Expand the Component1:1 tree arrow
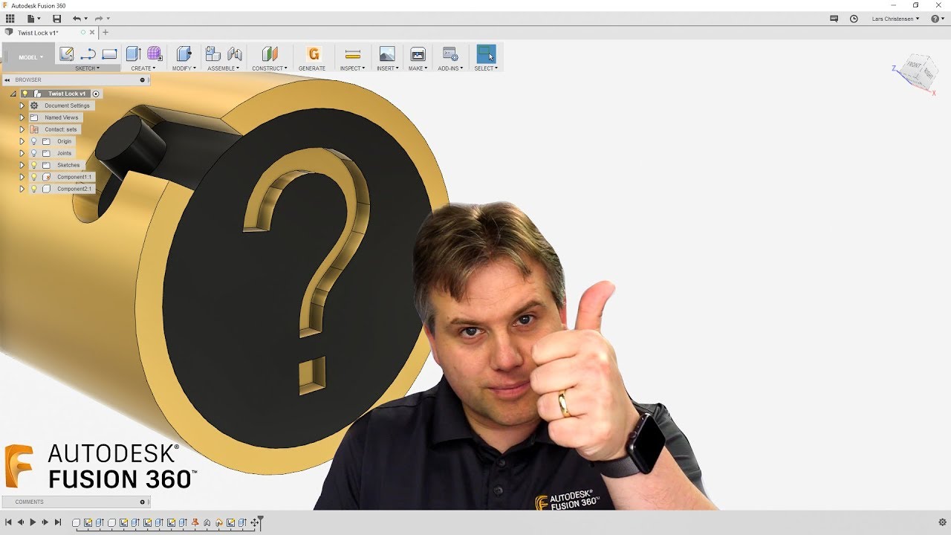Screen dimensions: 951x535 tap(22, 177)
